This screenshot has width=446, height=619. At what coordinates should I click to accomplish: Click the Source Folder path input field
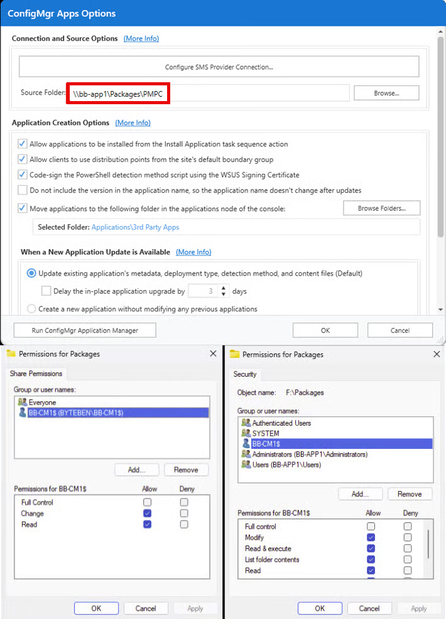[208, 94]
